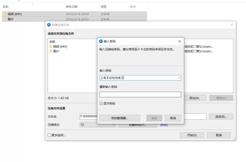This screenshot has width=246, height=162.
Task: Click the 图片 folder icon in archive list
Action: [50, 51]
